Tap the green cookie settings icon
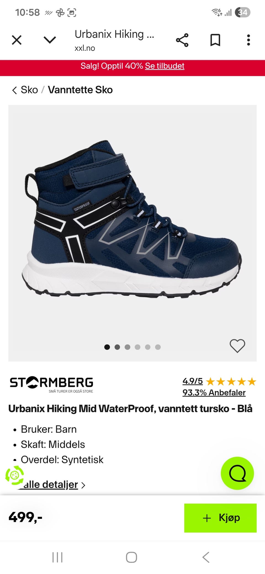 (x=15, y=475)
